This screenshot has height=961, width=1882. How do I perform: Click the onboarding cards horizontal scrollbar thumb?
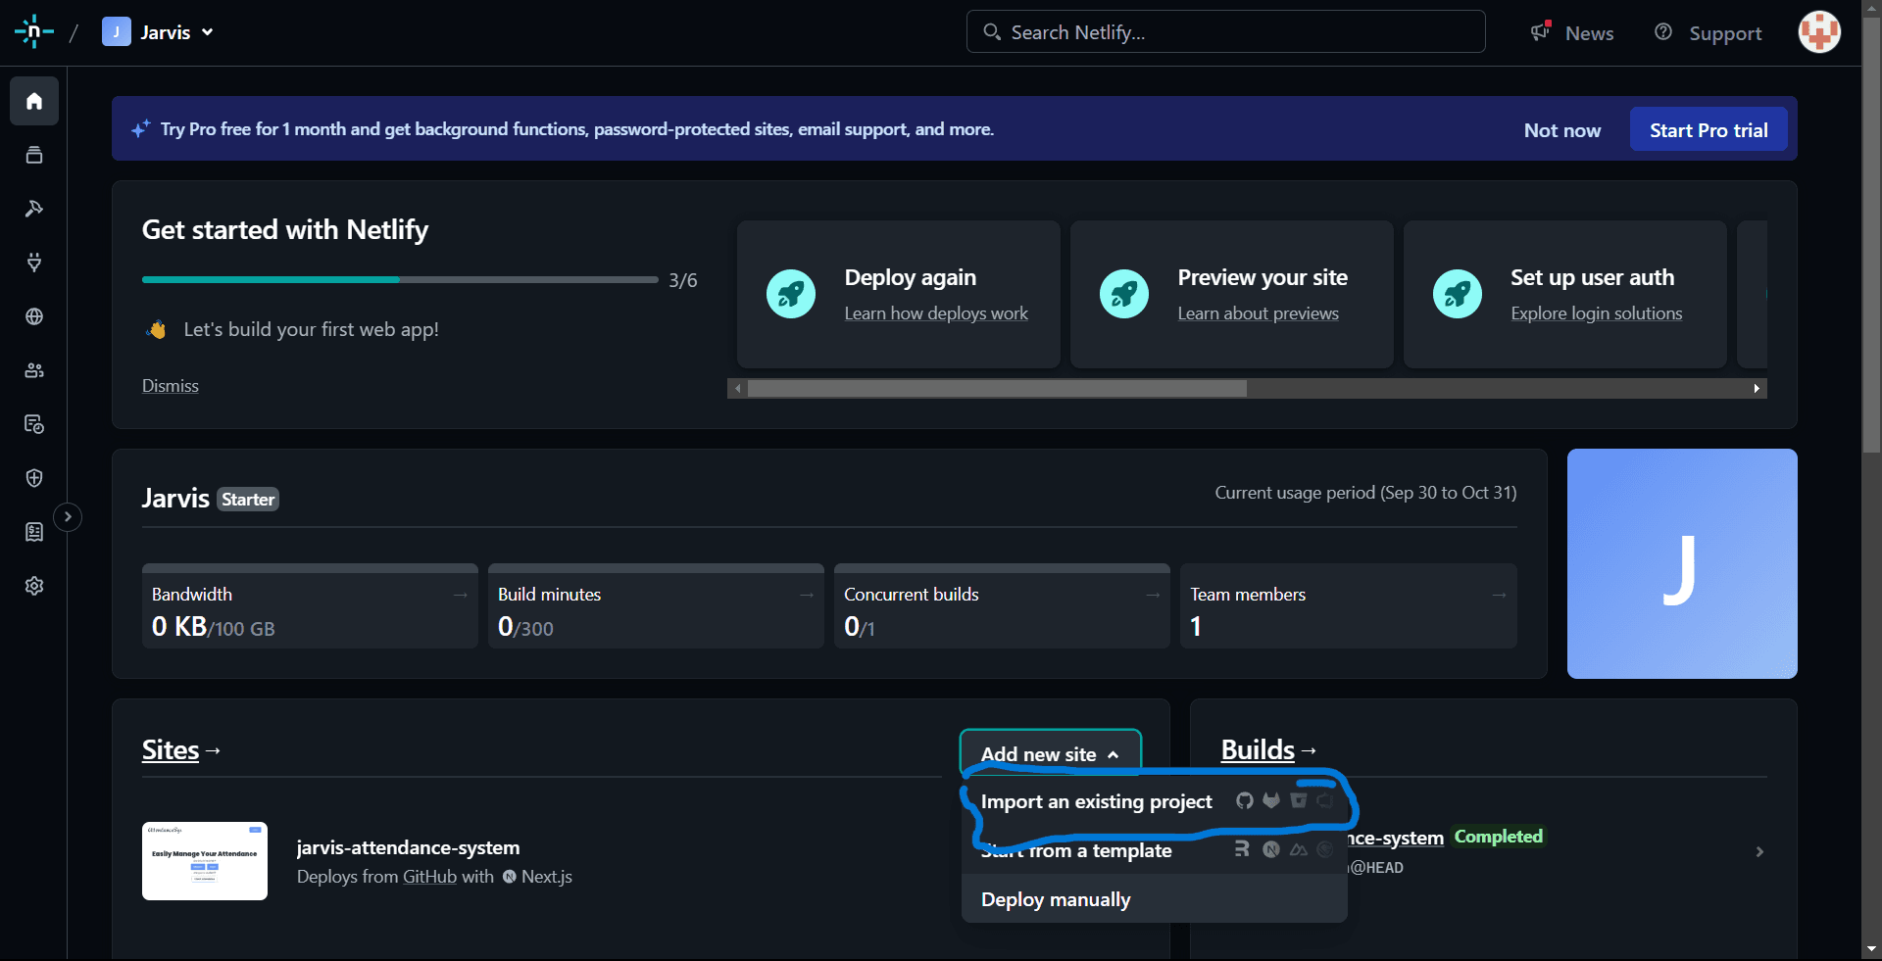click(997, 389)
